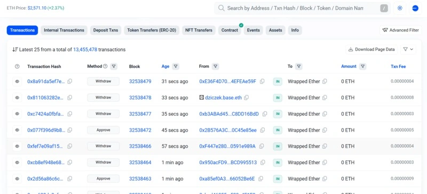Screen dimensions: 427x194
Task: Select the Transactions tab
Action: pos(22,30)
